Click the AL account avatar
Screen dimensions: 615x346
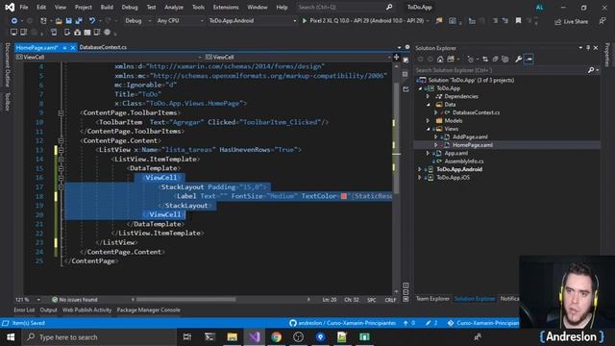point(540,7)
